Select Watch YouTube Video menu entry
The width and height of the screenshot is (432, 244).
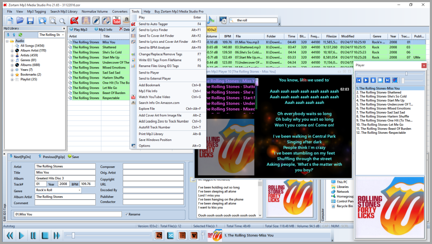(x=154, y=97)
